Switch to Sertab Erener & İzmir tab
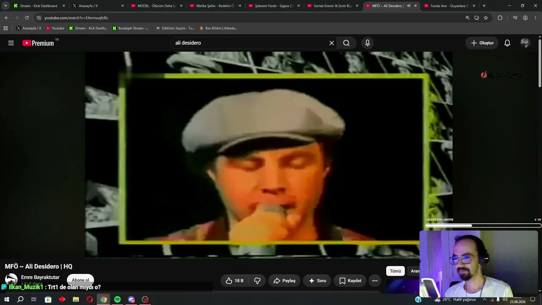 pos(333,6)
